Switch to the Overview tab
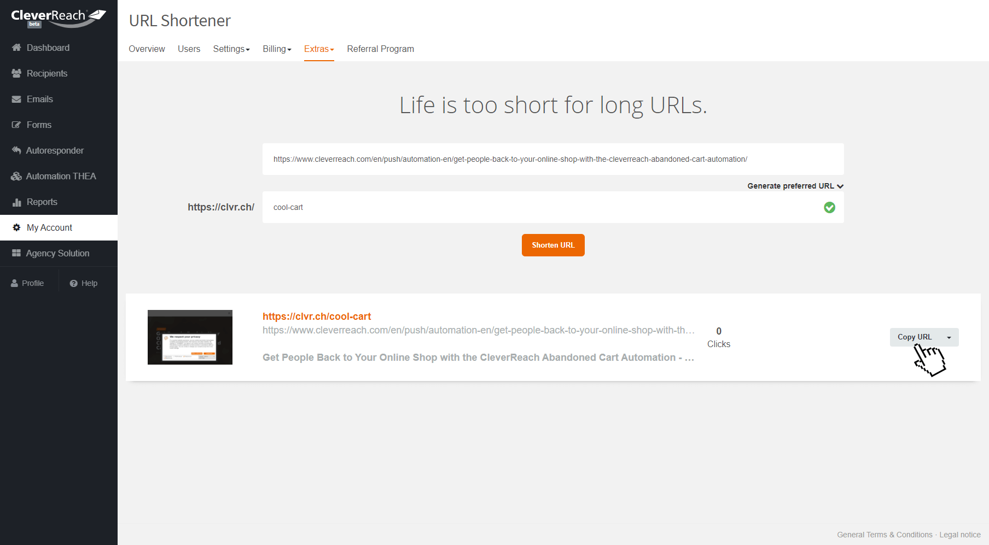Viewport: 989px width, 545px height. click(x=147, y=49)
